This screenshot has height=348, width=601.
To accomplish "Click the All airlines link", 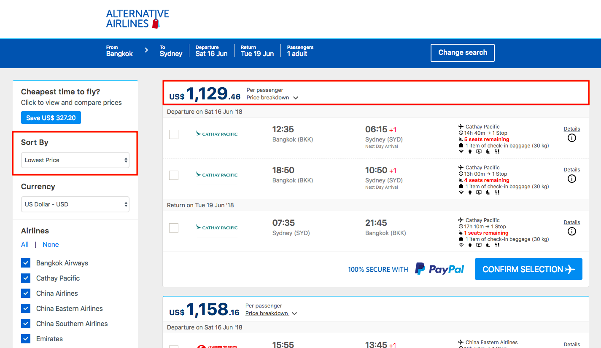I will coord(25,244).
